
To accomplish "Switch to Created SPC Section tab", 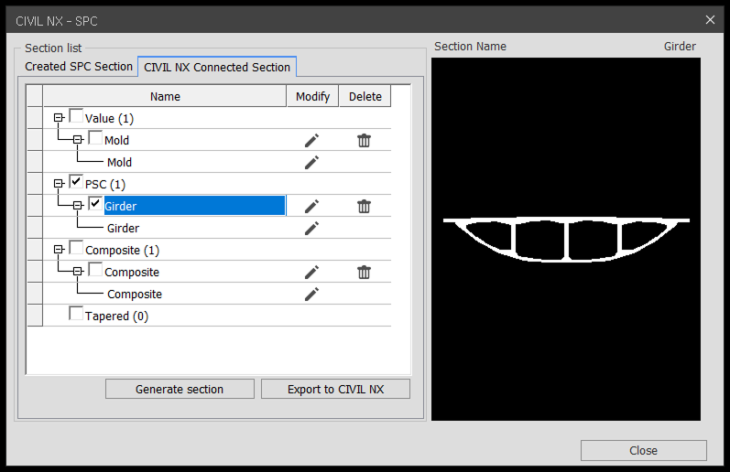I will coord(79,67).
